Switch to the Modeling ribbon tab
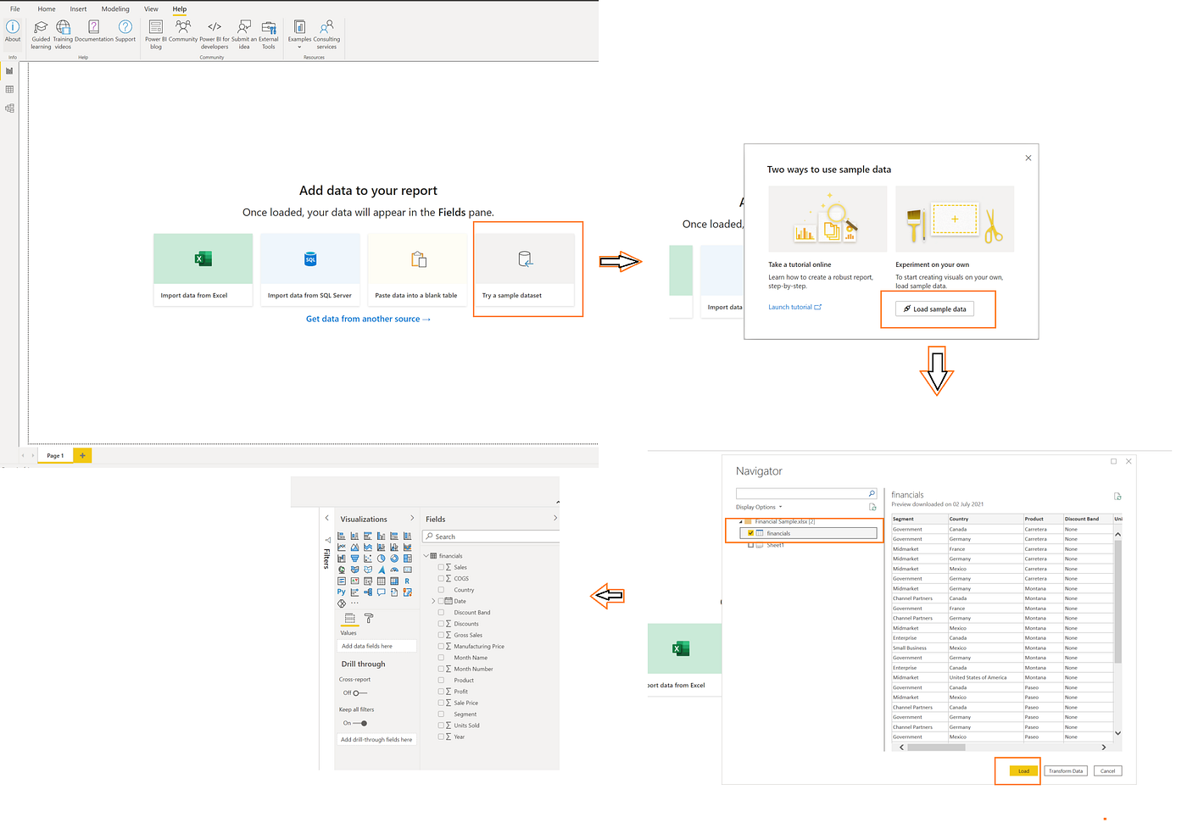 115,8
